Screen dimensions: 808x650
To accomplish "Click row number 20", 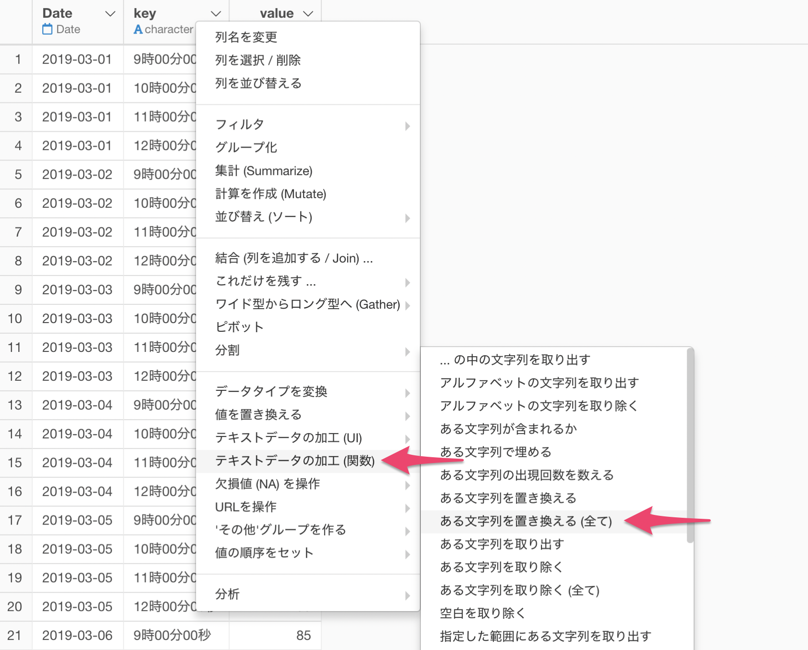I will click(15, 607).
